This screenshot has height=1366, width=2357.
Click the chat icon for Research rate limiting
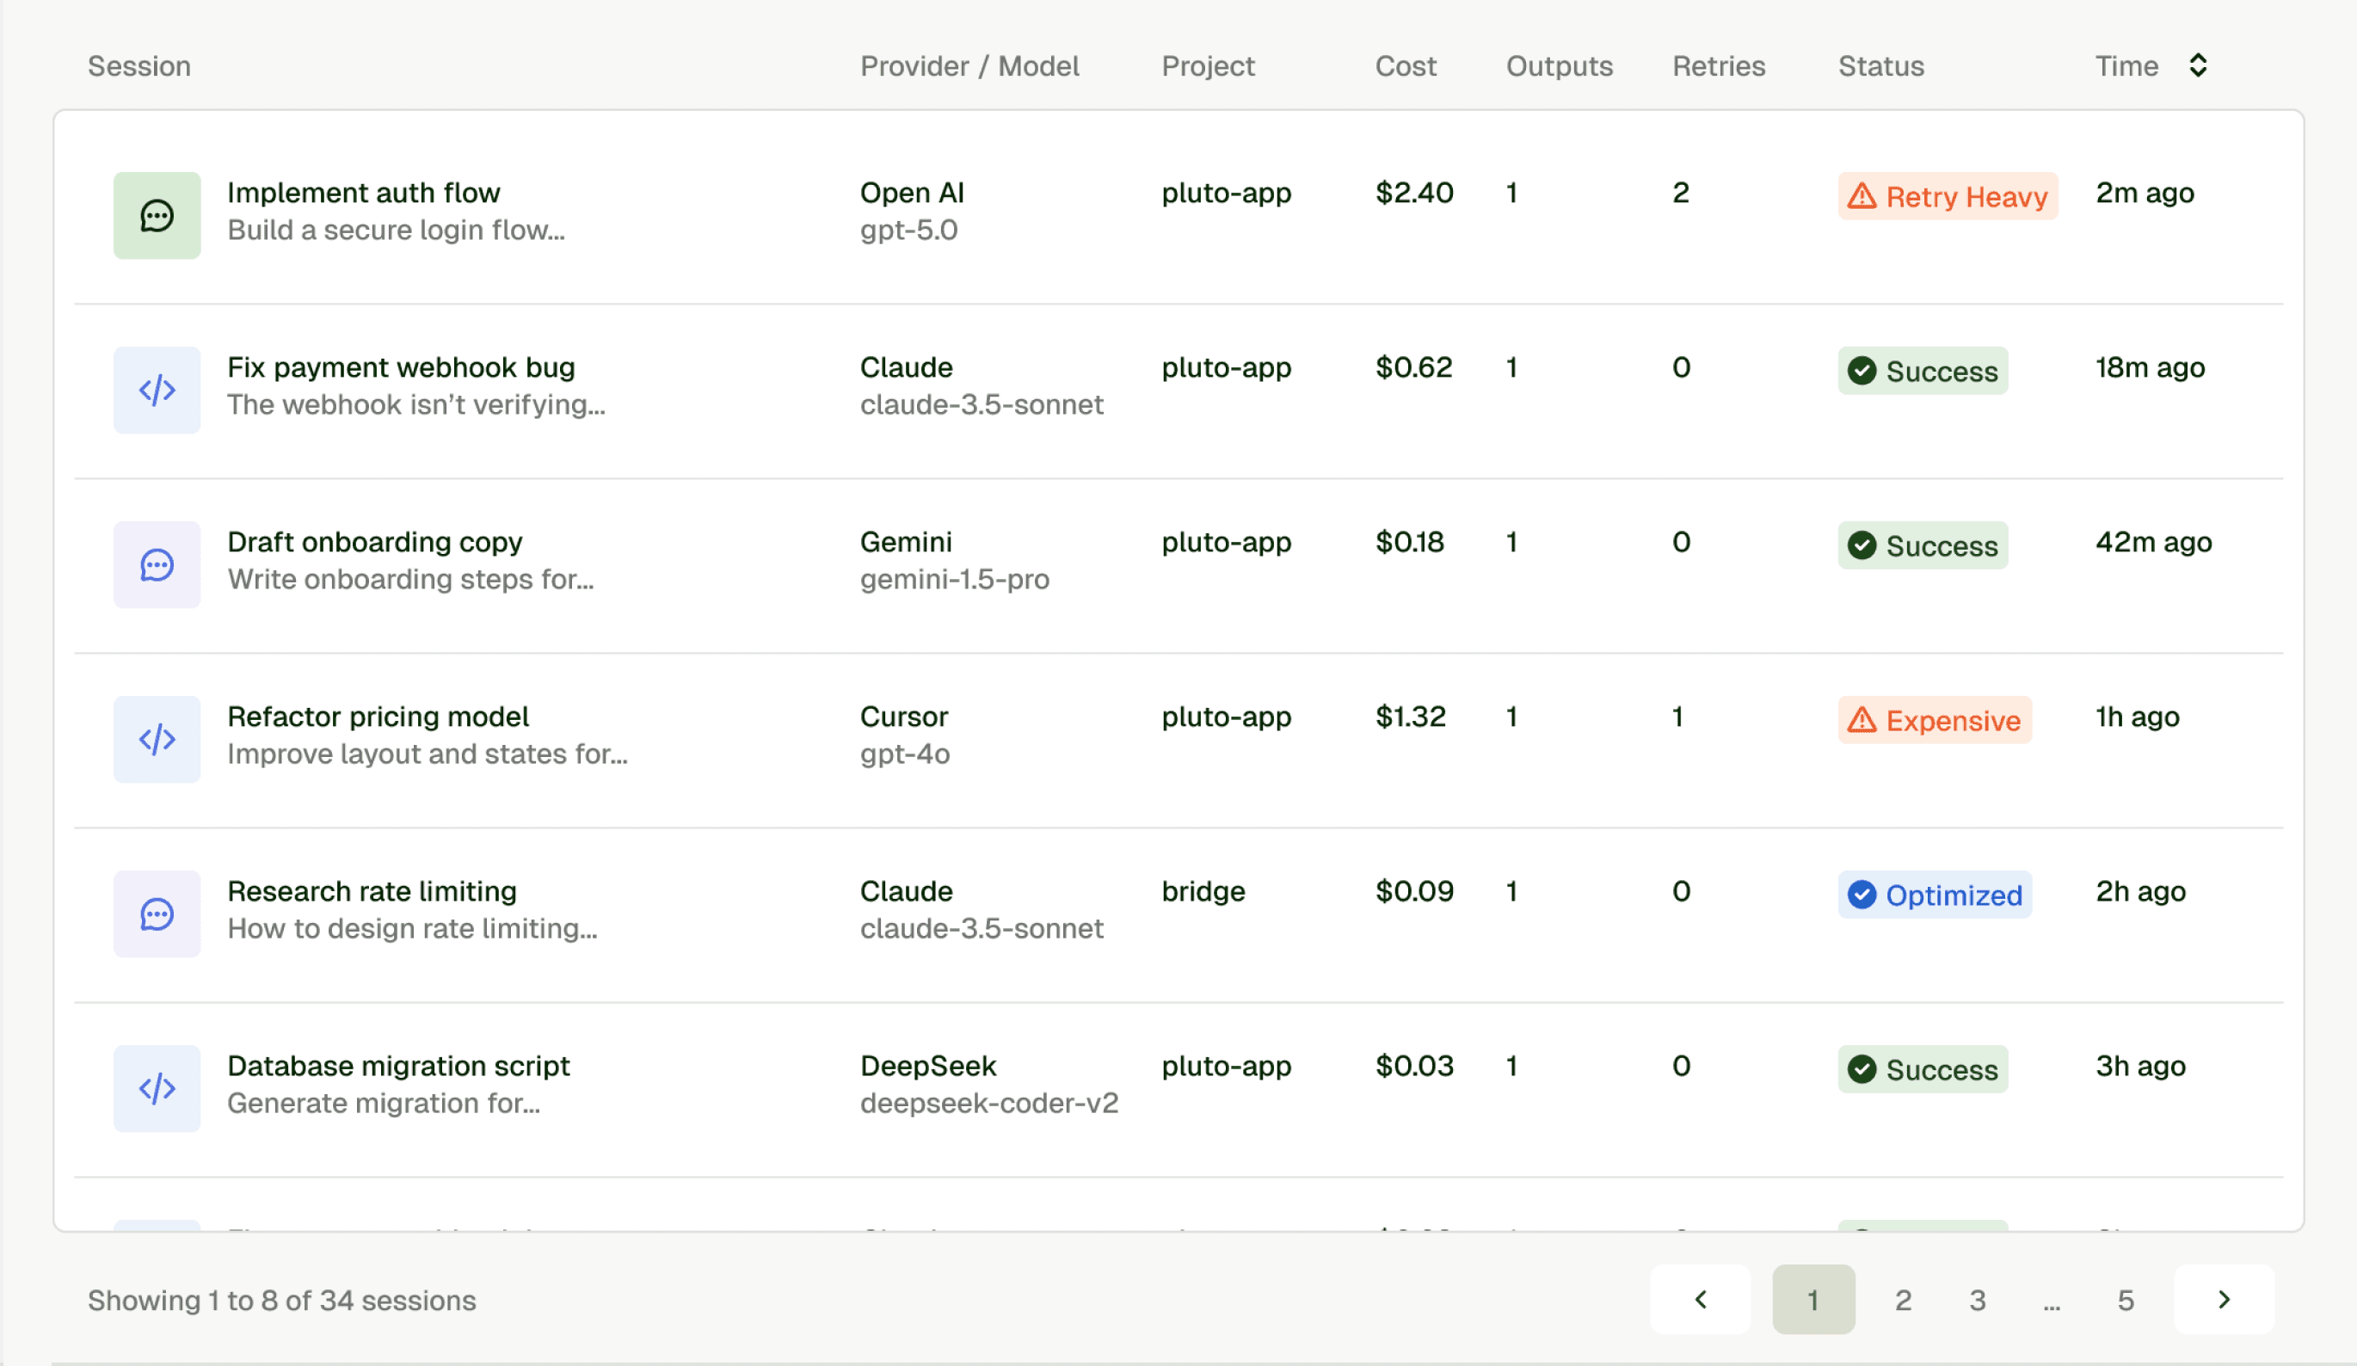pos(157,914)
